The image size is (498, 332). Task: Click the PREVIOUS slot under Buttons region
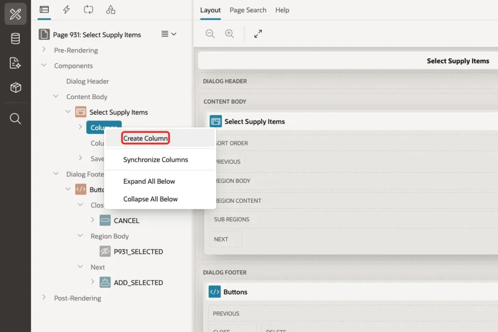pyautogui.click(x=226, y=314)
